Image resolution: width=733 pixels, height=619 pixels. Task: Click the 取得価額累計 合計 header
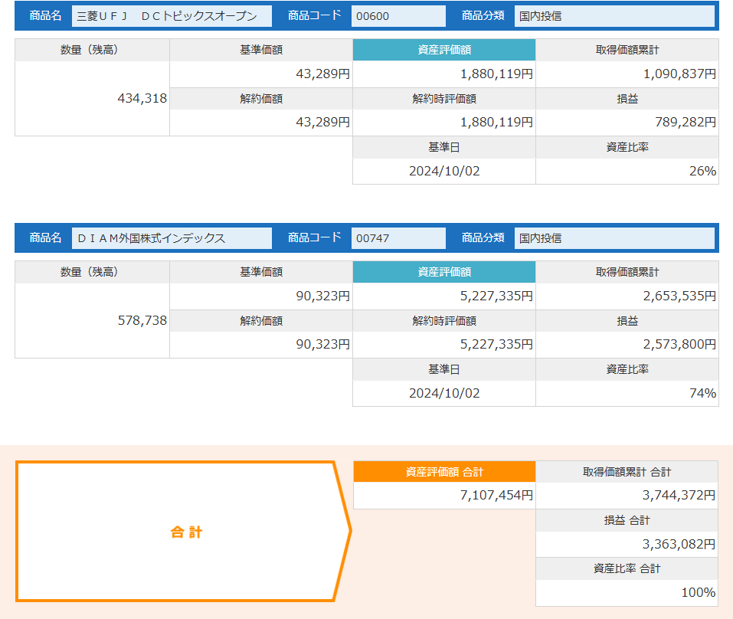point(627,472)
